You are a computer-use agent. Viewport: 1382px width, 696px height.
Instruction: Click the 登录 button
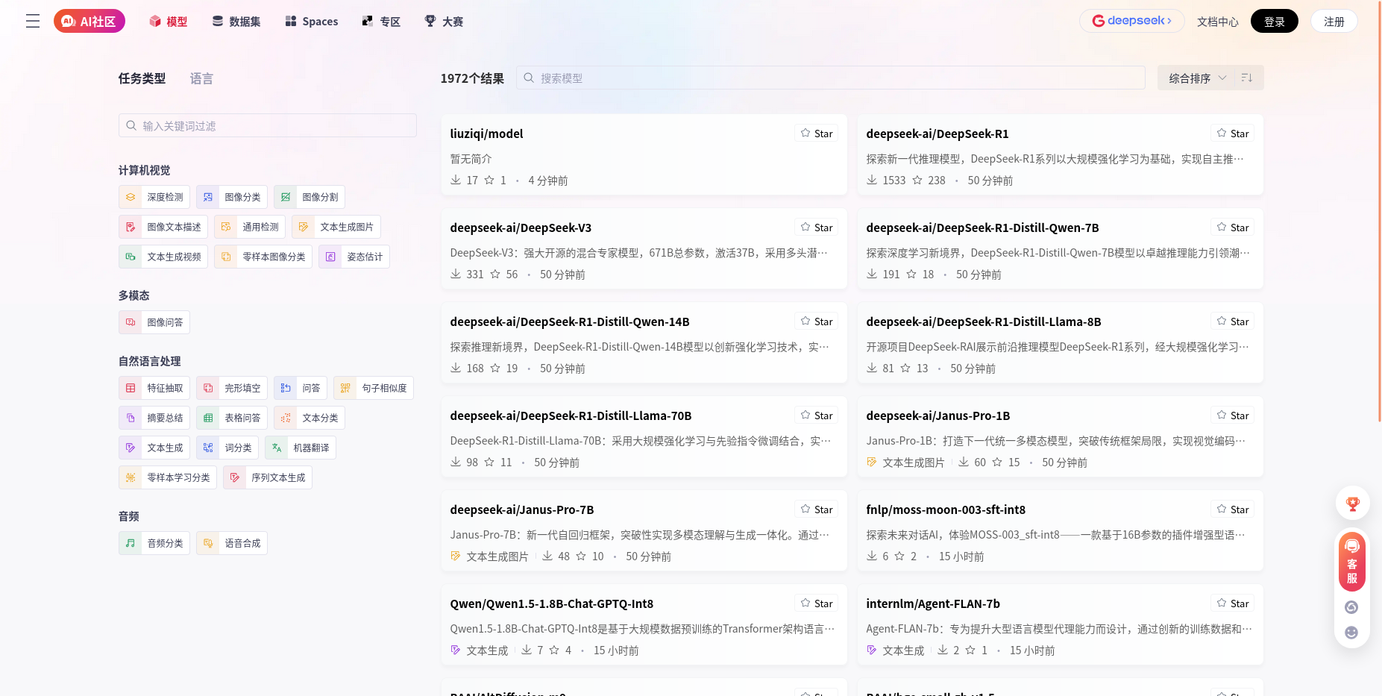[1275, 21]
